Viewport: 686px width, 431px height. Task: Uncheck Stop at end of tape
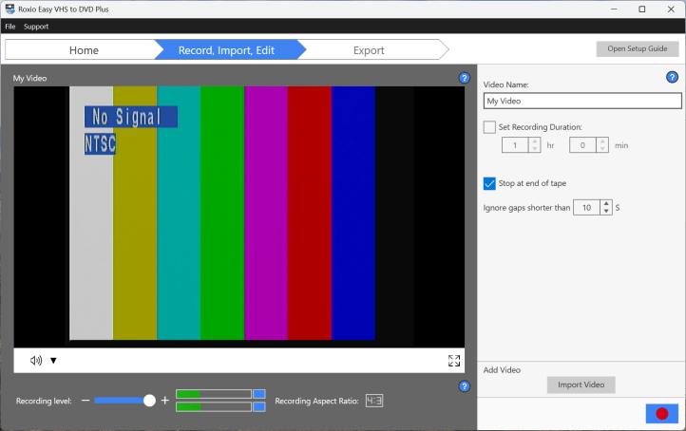(489, 183)
